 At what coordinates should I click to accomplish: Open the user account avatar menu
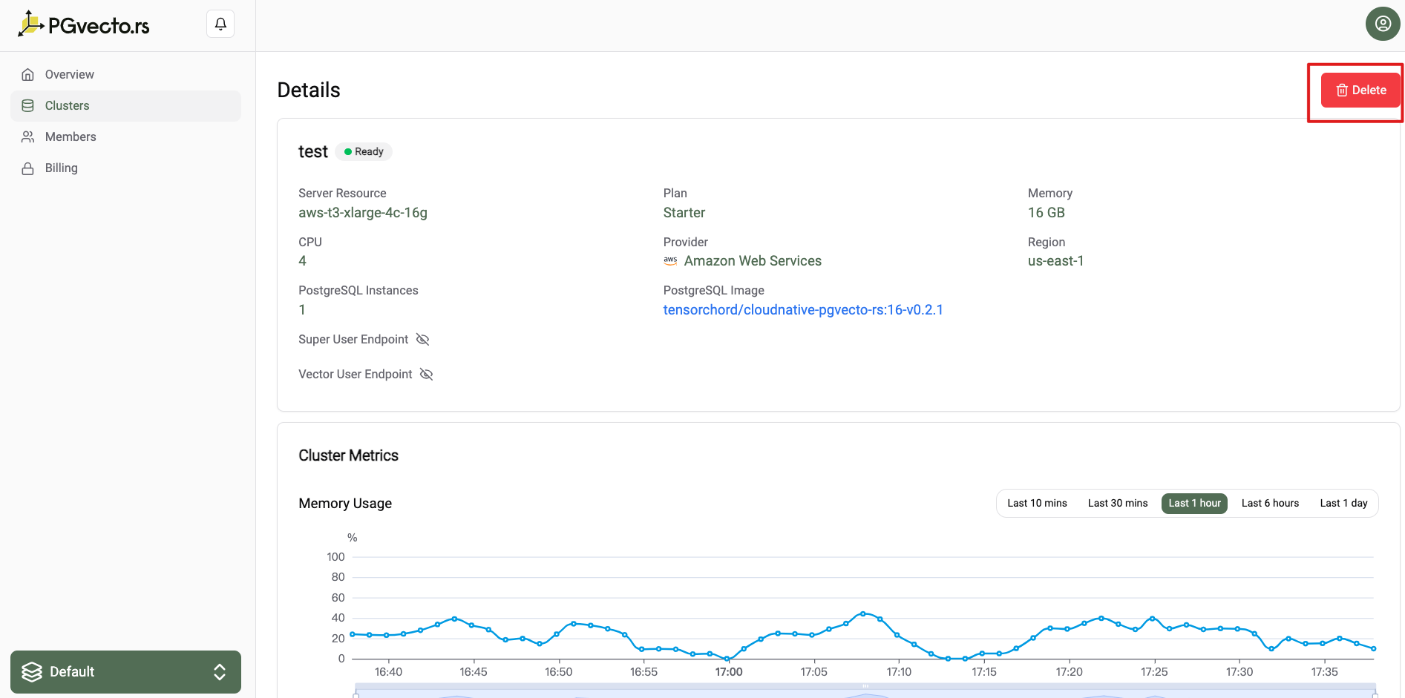point(1383,24)
